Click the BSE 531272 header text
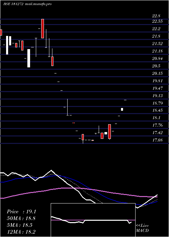This screenshot has height=237, width=169. [13, 4]
